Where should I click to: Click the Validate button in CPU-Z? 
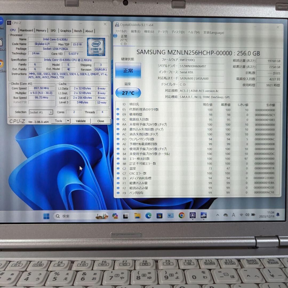coord(81,121)
